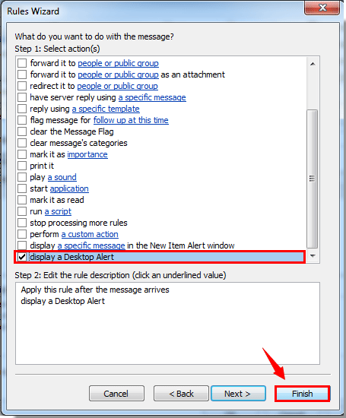The image size is (346, 418).
Task: Click 'follow up at this time' link
Action: point(131,120)
